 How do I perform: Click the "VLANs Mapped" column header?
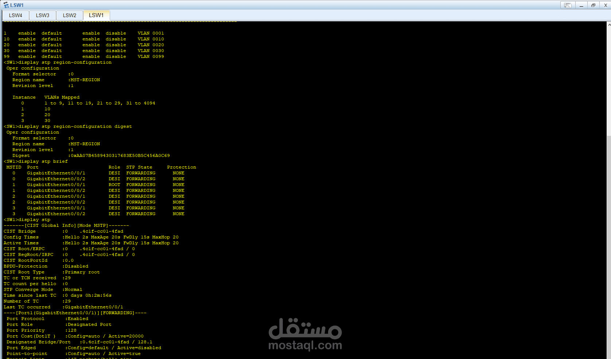(62, 97)
